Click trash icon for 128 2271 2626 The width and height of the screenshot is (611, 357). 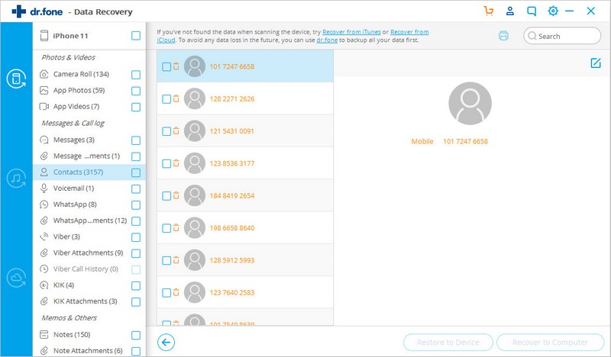[176, 98]
